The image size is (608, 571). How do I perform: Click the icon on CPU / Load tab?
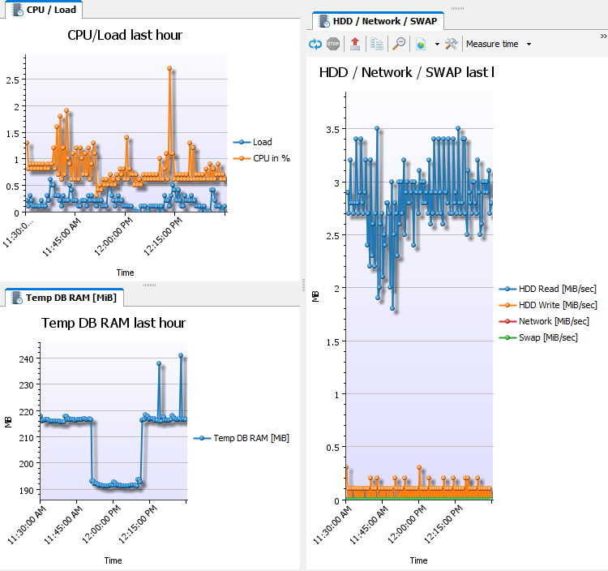[x=15, y=10]
